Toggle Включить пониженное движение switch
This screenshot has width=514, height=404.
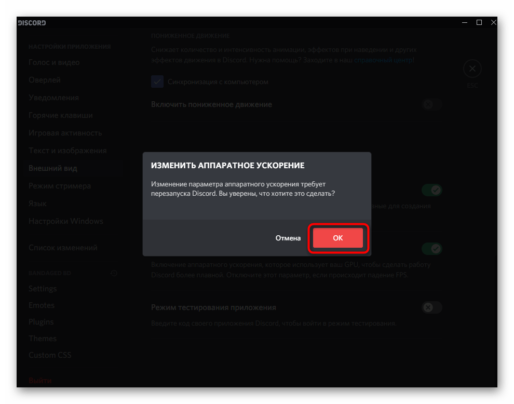click(x=432, y=104)
